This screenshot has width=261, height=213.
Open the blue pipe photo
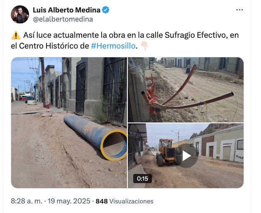click(69, 122)
